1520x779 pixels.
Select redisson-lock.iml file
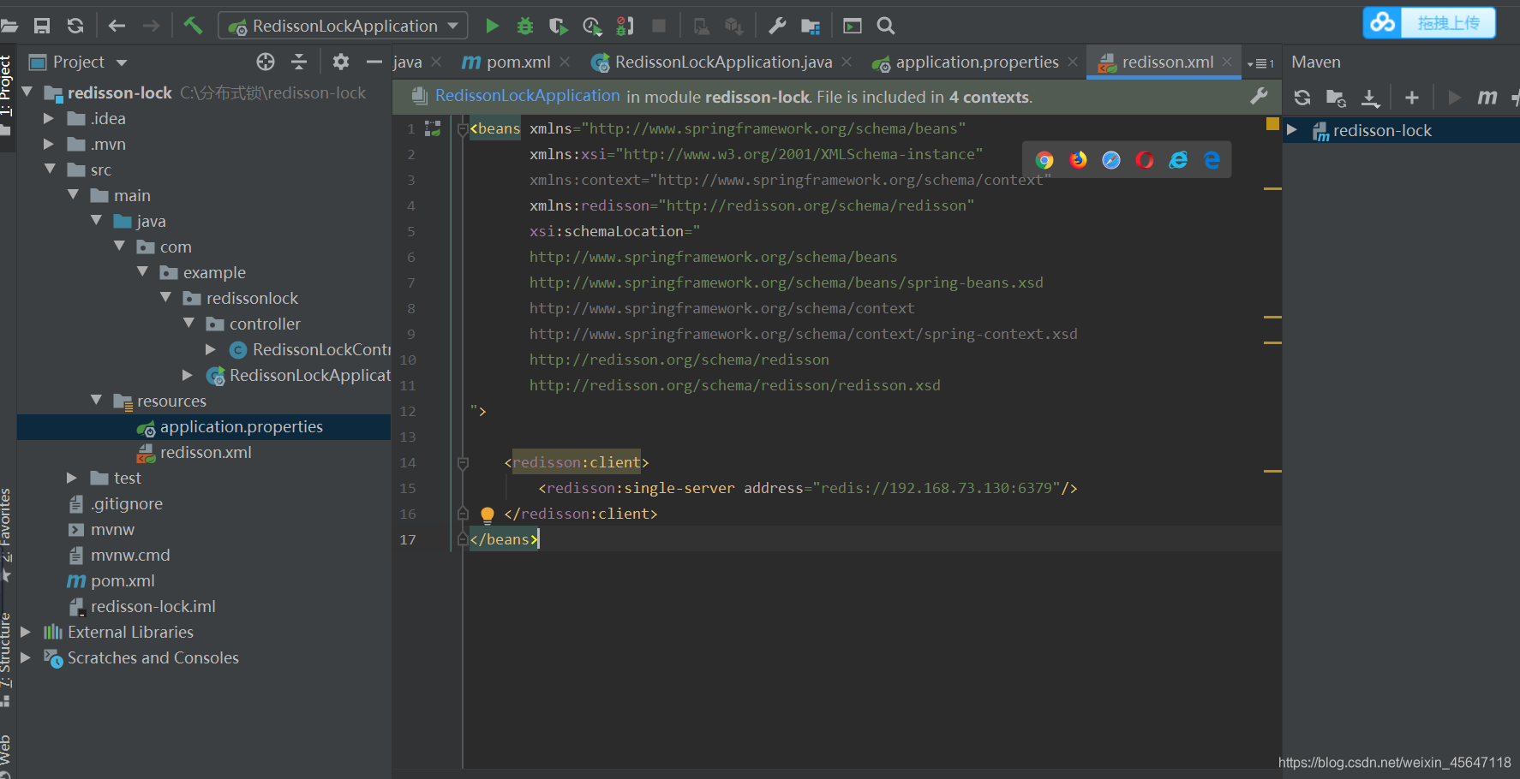(153, 606)
